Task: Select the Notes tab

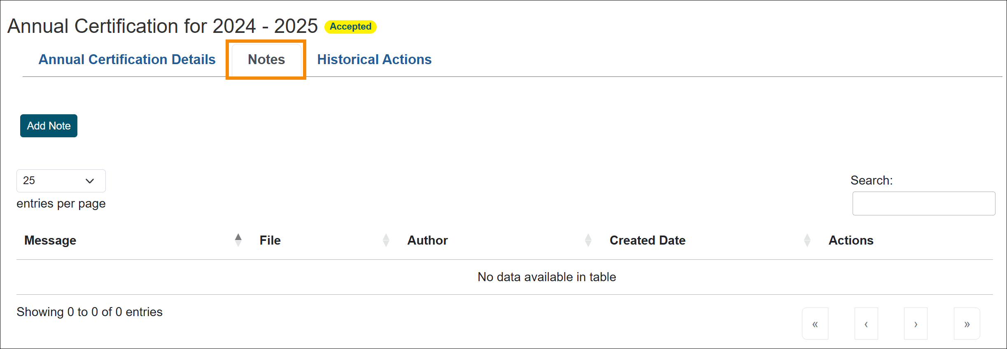Action: point(266,60)
